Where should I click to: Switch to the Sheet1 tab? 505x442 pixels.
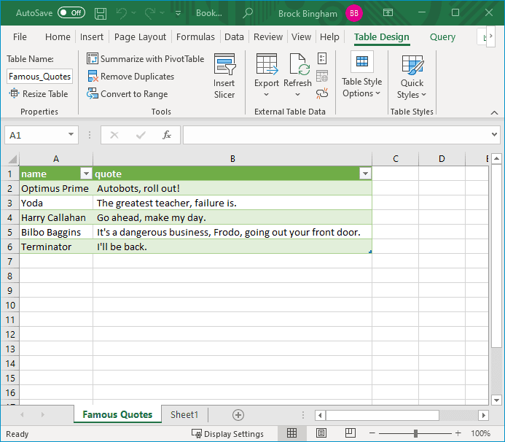(x=184, y=414)
